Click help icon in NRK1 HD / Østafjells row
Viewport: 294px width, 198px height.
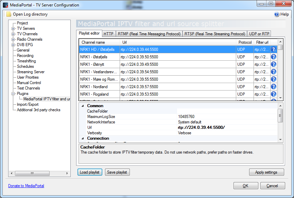pyautogui.click(x=274, y=49)
